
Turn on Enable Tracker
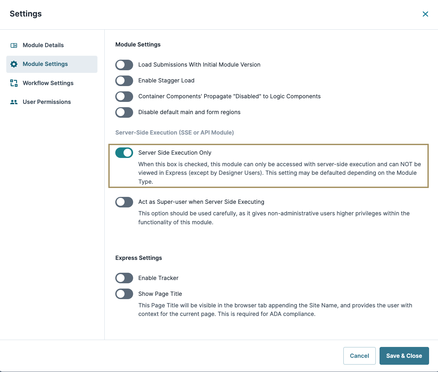pyautogui.click(x=124, y=278)
